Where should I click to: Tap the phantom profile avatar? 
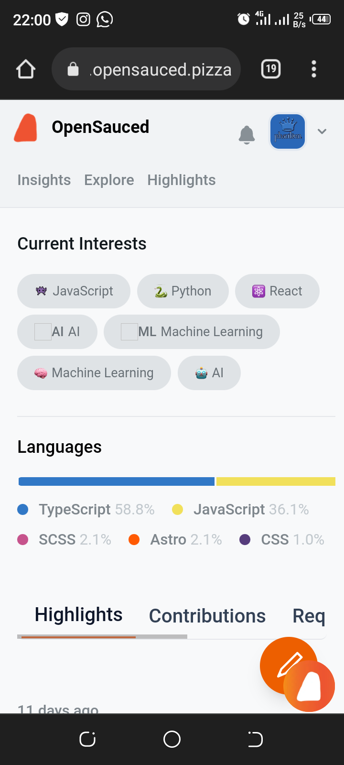[287, 131]
